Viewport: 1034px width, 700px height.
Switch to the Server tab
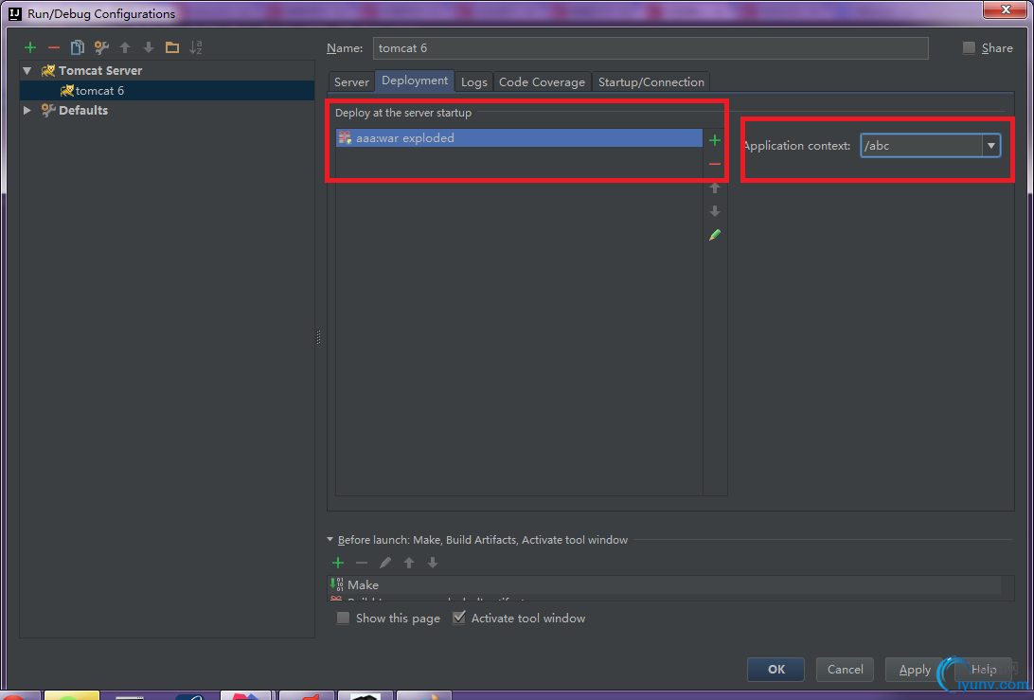pos(351,81)
